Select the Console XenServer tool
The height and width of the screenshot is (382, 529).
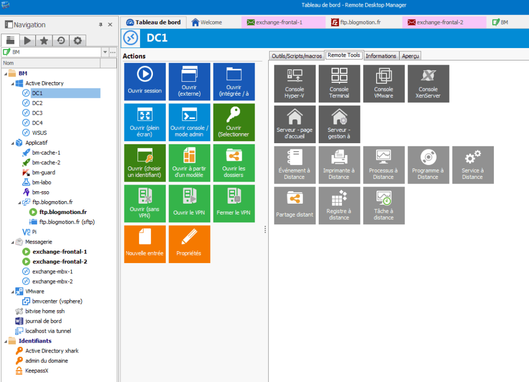428,83
